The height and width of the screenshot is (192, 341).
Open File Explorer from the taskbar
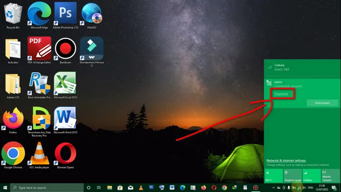[110, 187]
